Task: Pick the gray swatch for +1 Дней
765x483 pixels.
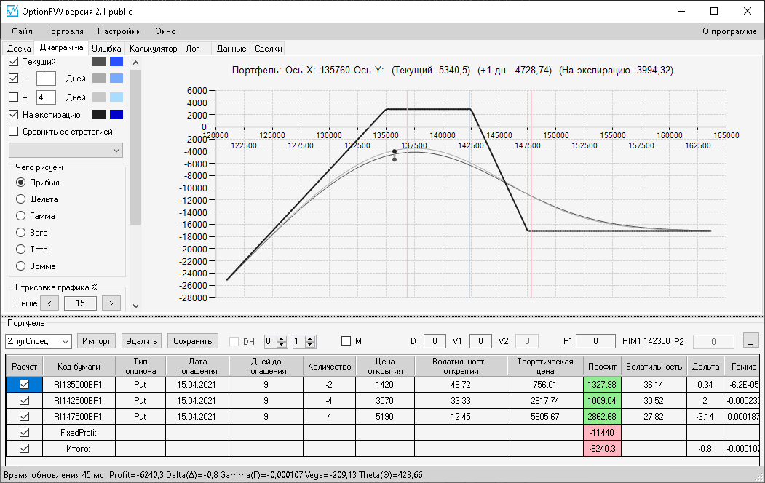Action: (x=99, y=78)
